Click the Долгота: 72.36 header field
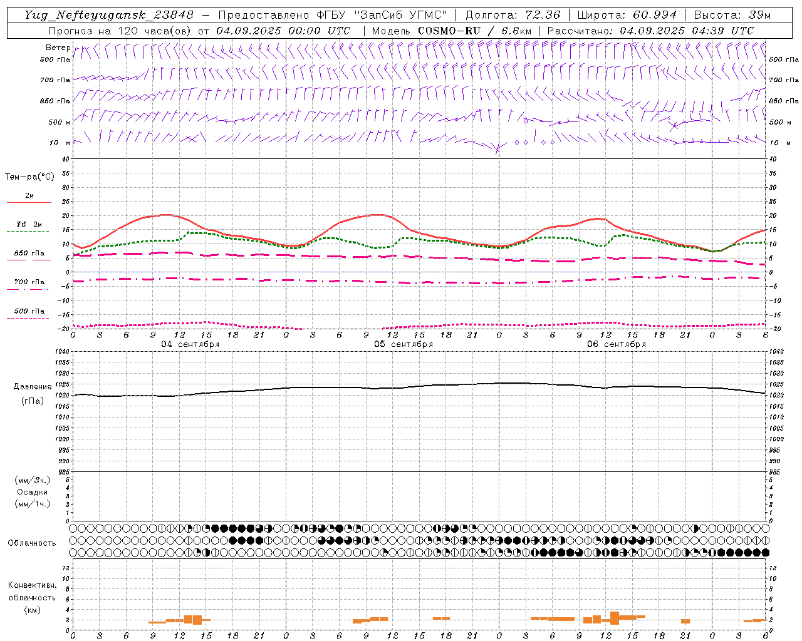The width and height of the screenshot is (802, 641). [513, 15]
